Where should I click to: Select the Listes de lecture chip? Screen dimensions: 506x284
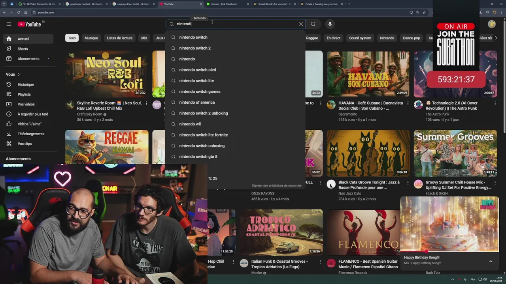pyautogui.click(x=119, y=38)
